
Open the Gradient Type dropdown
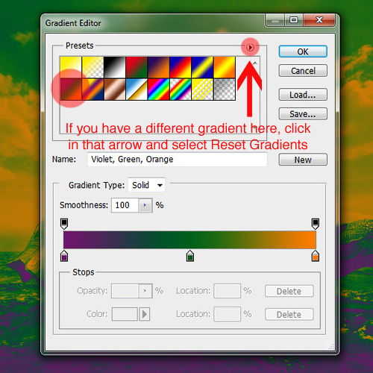146,185
